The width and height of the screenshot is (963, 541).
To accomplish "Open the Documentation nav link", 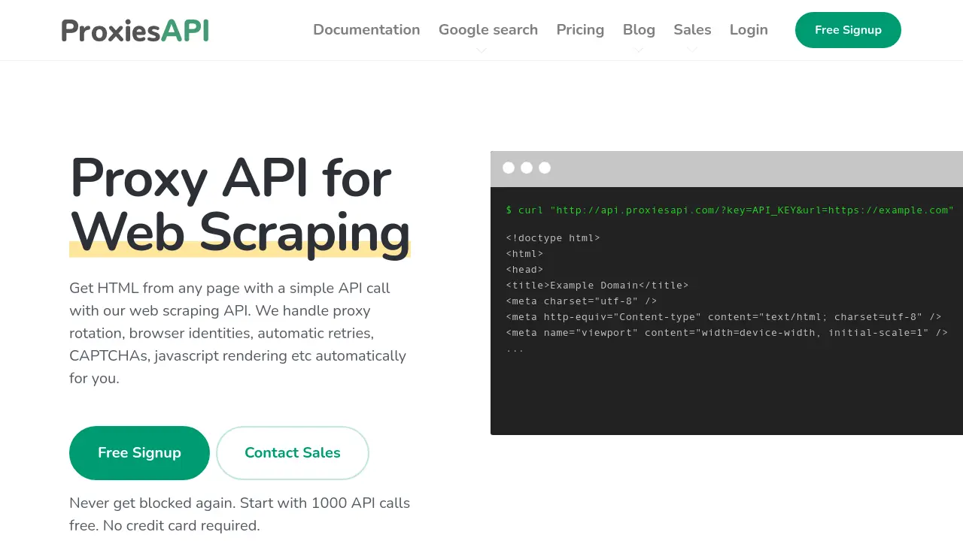I will [366, 30].
